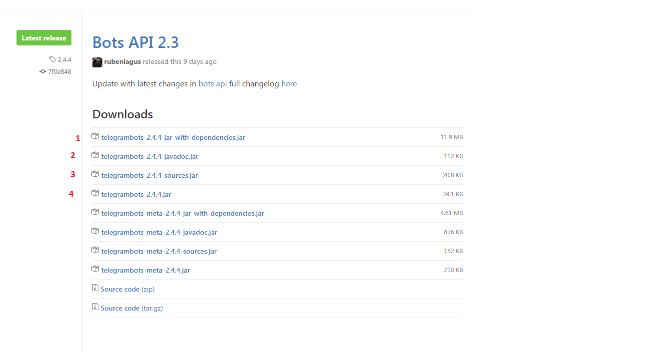This screenshot has height=352, width=647.
Task: Click package icon for telegrambots-2.4.4-sources.jar
Action: point(95,174)
